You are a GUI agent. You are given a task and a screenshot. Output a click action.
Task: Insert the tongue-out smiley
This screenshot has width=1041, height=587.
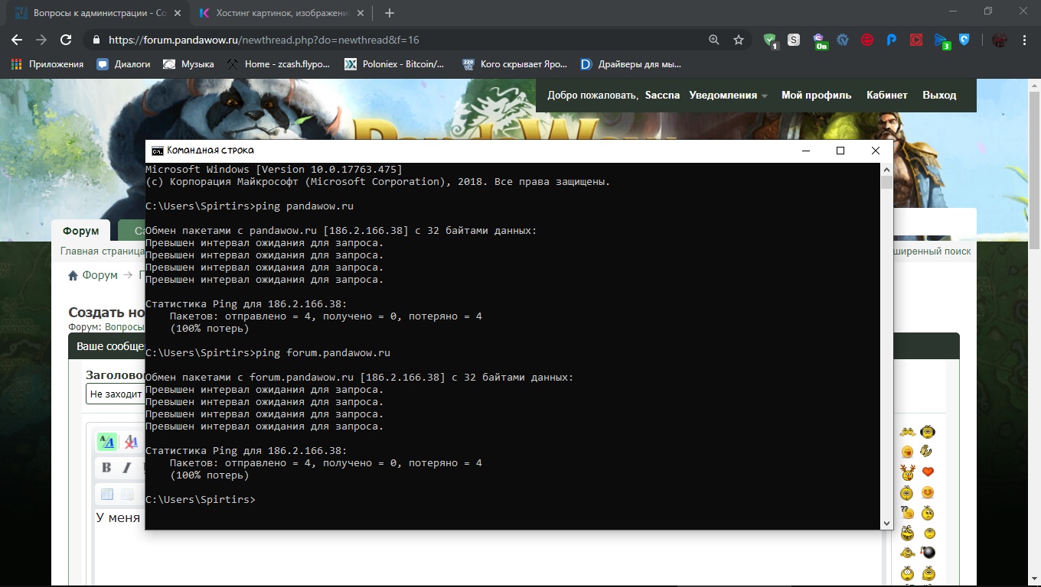coord(907,452)
